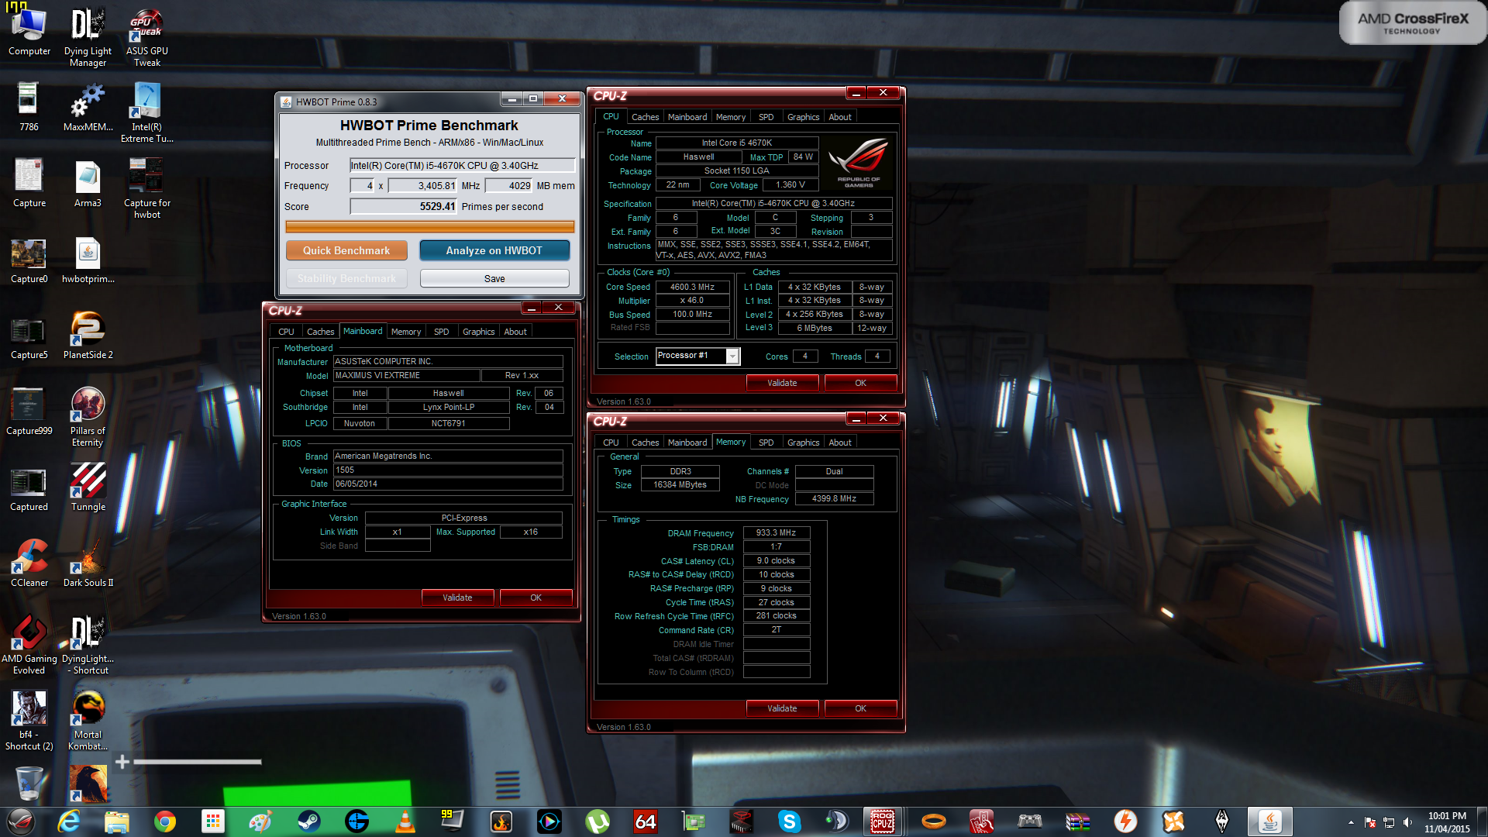1488x837 pixels.
Task: Open VLC media player from taskbar
Action: pos(405,821)
